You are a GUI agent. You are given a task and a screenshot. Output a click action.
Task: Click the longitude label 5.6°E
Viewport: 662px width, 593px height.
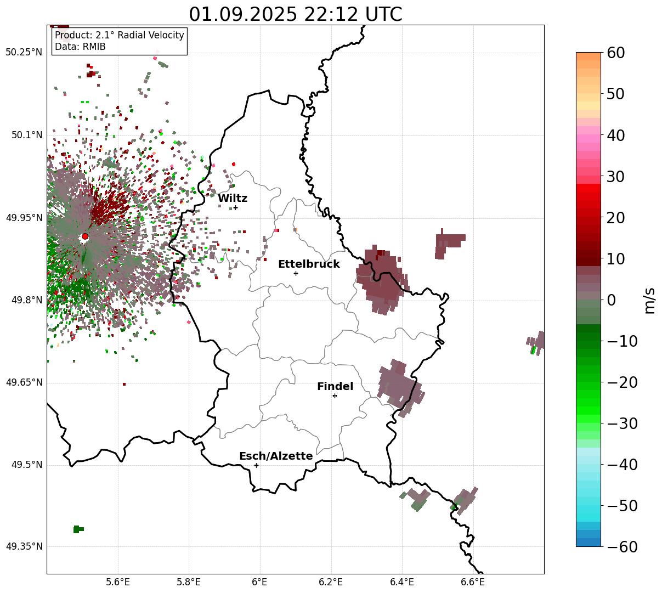(118, 583)
